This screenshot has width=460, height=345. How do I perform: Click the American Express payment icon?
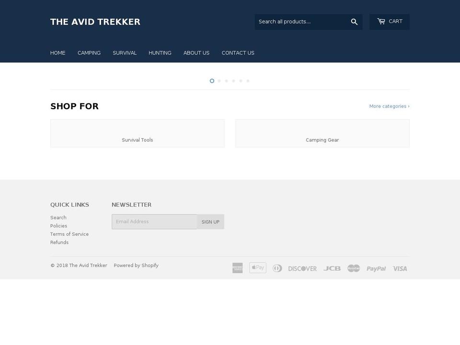point(237,268)
